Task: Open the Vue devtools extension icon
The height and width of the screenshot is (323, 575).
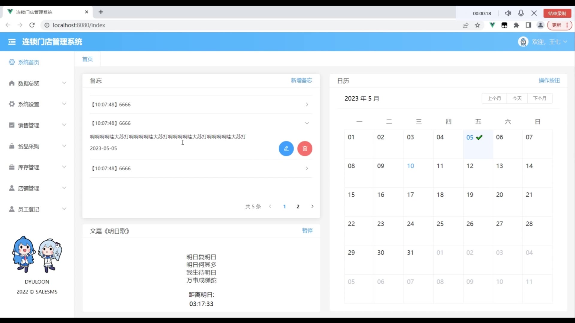Action: click(x=492, y=25)
